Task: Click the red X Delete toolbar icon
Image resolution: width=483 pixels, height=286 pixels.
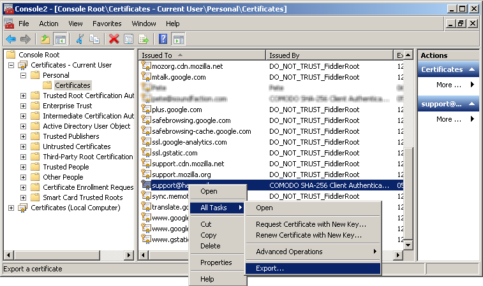Action: point(114,39)
